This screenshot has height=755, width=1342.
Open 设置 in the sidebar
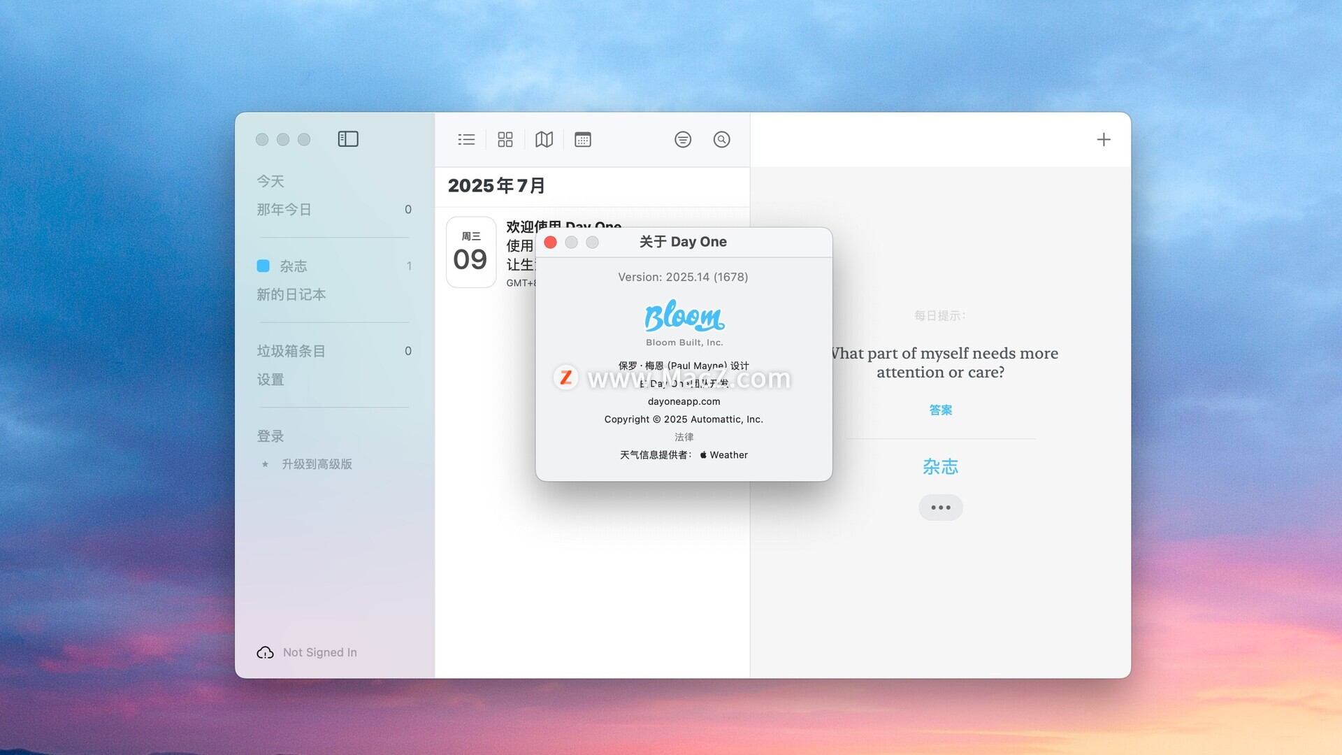point(270,380)
